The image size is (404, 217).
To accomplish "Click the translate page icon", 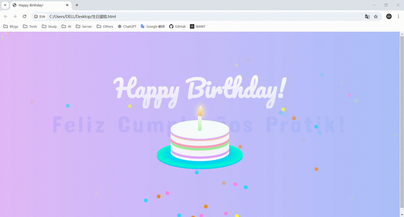I will [367, 16].
